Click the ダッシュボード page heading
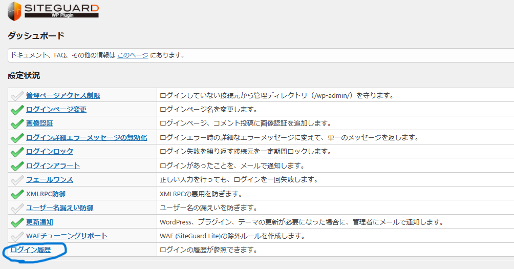 36,35
